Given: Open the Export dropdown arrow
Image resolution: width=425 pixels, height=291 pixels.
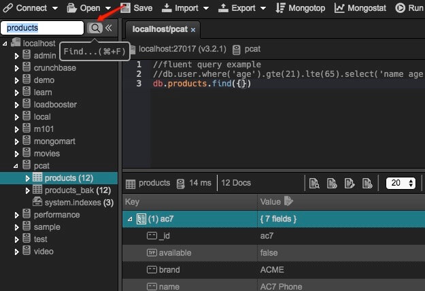Looking at the screenshot, I should [263, 8].
